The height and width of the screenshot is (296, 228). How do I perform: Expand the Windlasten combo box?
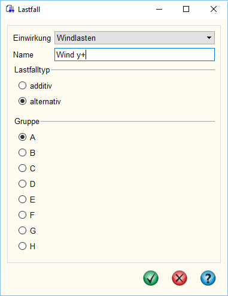click(x=135, y=38)
